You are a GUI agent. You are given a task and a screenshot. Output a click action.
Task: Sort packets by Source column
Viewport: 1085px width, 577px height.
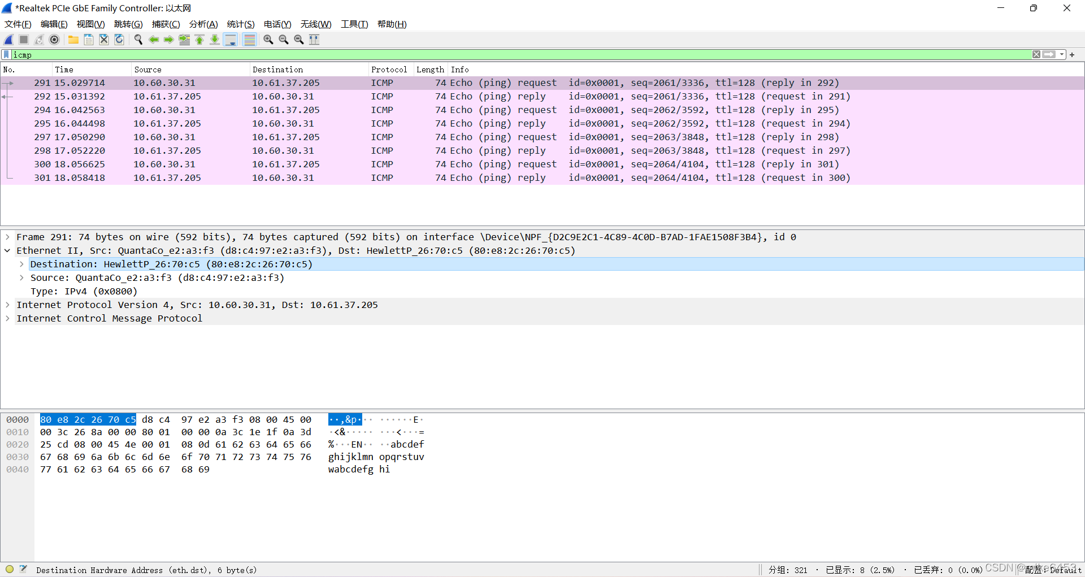click(190, 70)
